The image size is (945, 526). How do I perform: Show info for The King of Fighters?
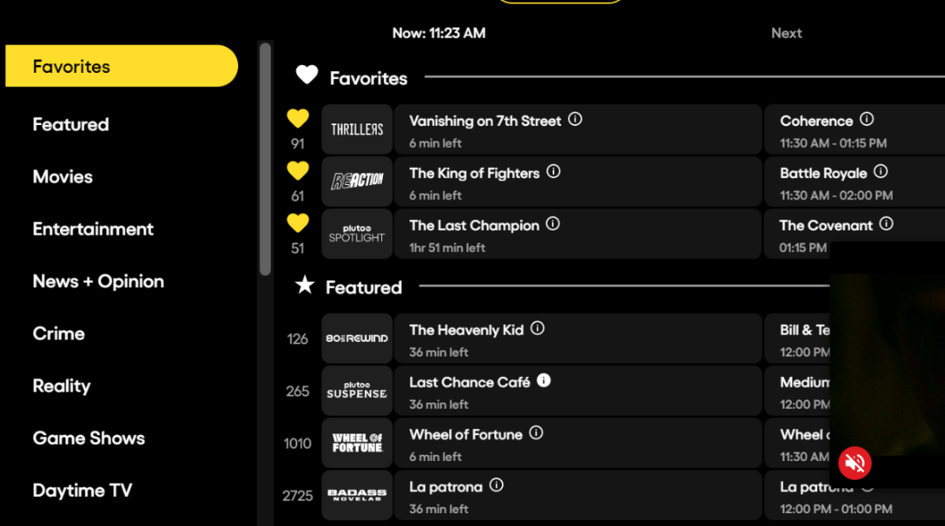(x=553, y=172)
